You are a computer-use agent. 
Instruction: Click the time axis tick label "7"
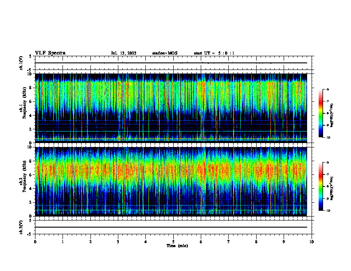click(x=229, y=242)
